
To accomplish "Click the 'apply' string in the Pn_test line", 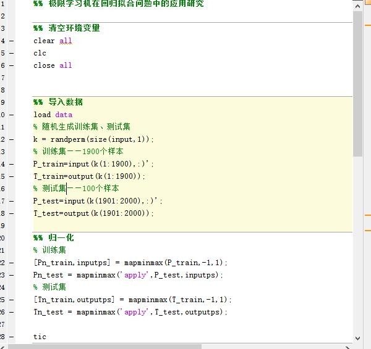I will [135, 275].
